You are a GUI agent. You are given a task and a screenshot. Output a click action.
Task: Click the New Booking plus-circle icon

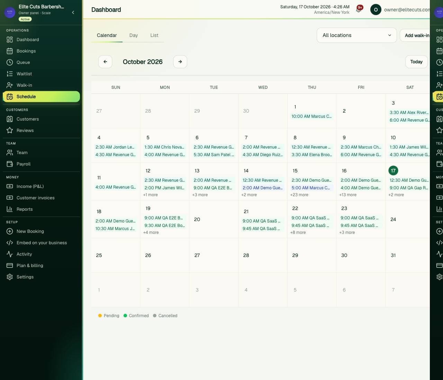(x=10, y=231)
